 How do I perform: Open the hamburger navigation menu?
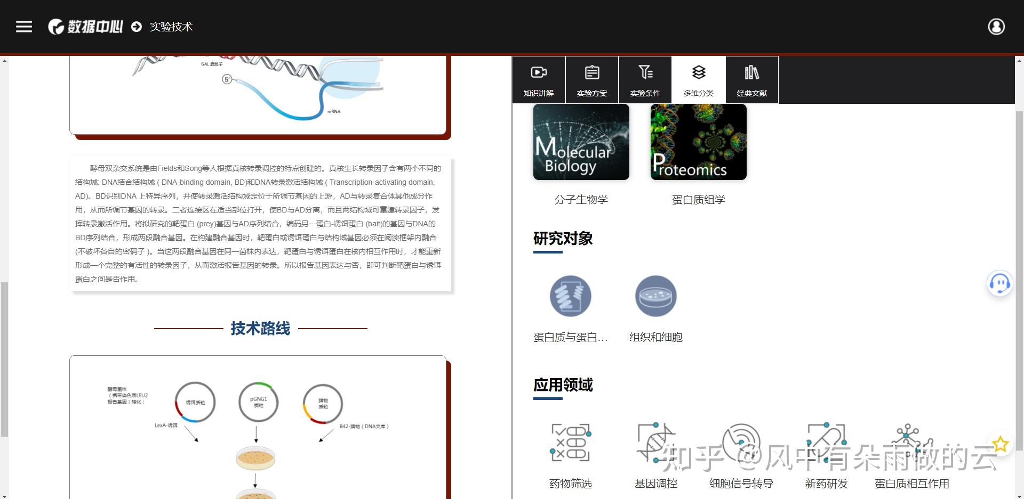[23, 26]
